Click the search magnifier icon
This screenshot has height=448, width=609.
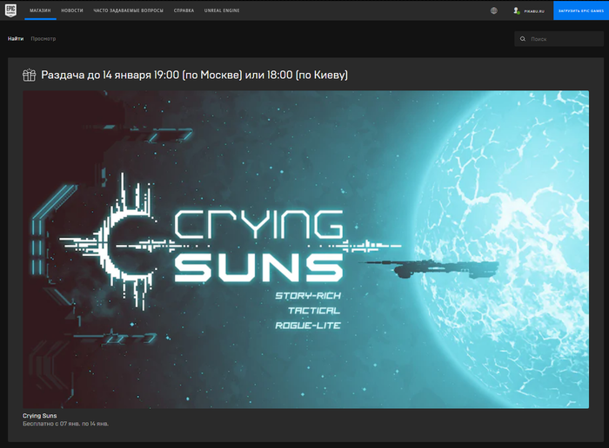tap(523, 39)
